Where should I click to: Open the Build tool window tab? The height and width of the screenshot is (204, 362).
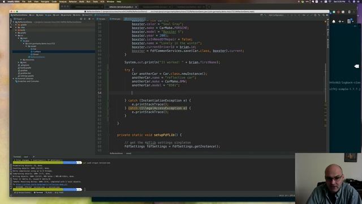[49, 193]
